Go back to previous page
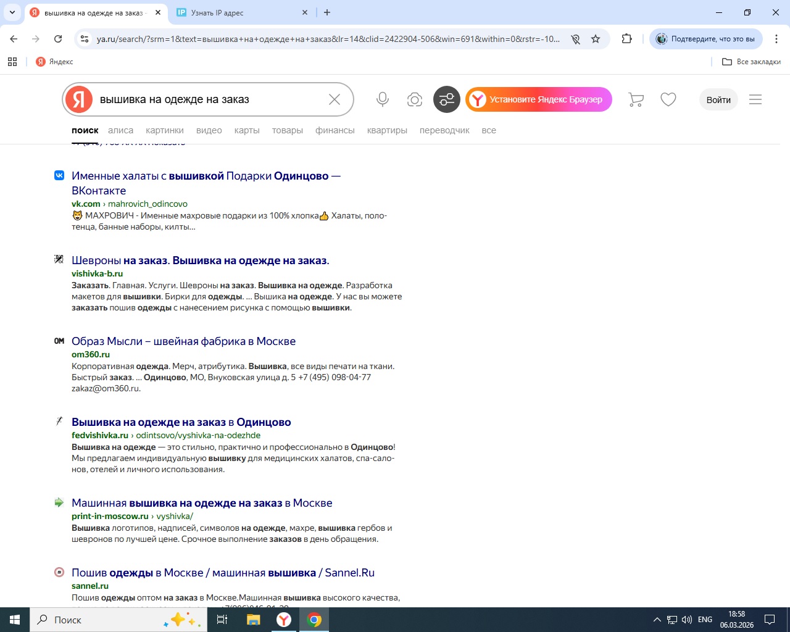The image size is (790, 632). click(14, 39)
